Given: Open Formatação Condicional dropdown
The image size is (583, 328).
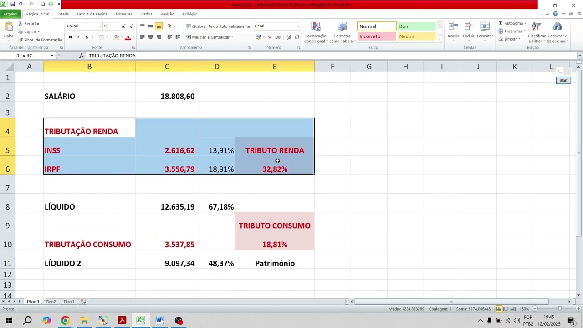Looking at the screenshot, I should click(x=316, y=33).
